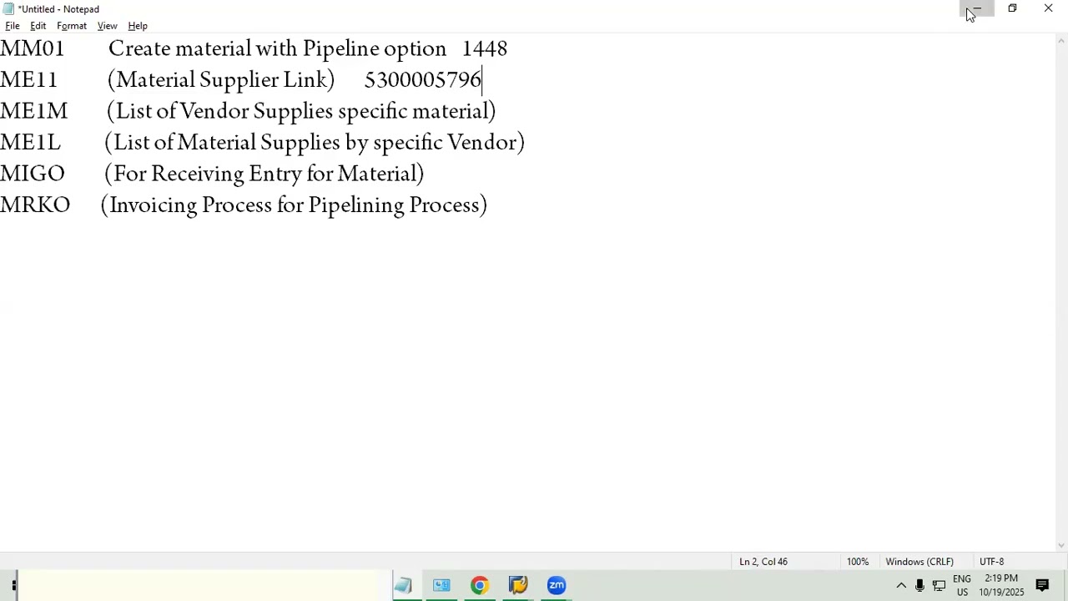
Task: Click the number 1448 in line one
Action: (x=485, y=48)
